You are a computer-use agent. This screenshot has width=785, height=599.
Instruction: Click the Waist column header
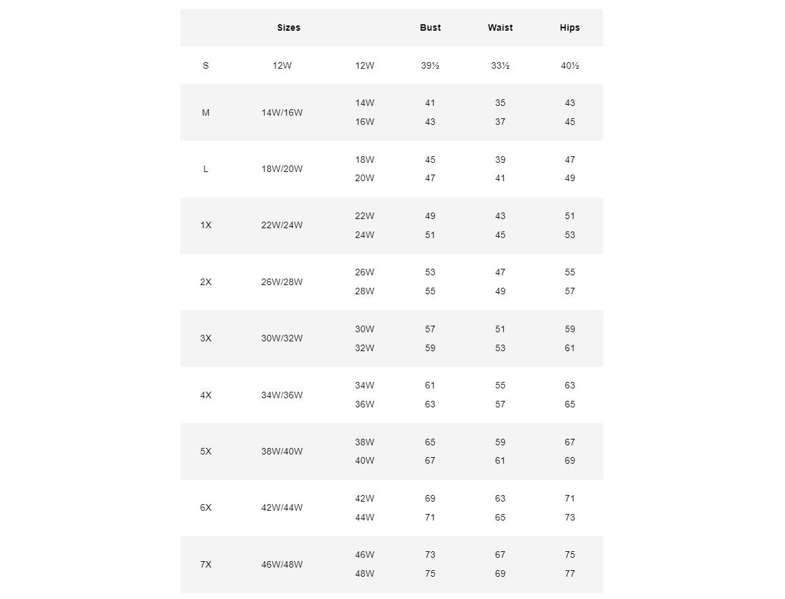[500, 27]
